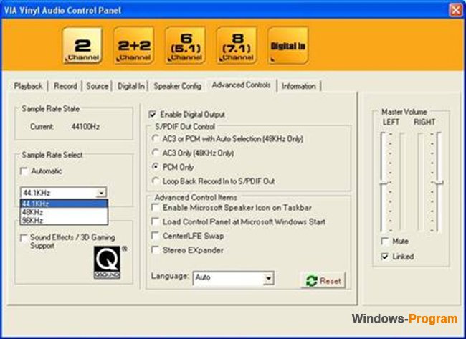Click the Reset button
Image resolution: width=466 pixels, height=339 pixels.
(323, 280)
